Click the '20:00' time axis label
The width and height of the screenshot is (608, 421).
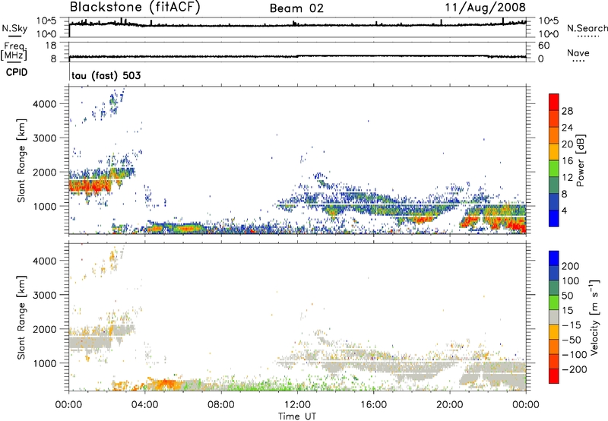(x=449, y=405)
